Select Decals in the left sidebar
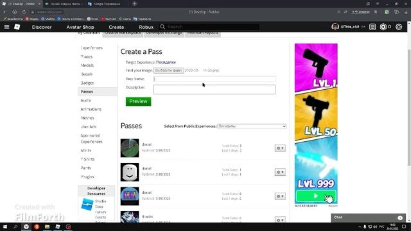The image size is (411, 231). pos(87,74)
